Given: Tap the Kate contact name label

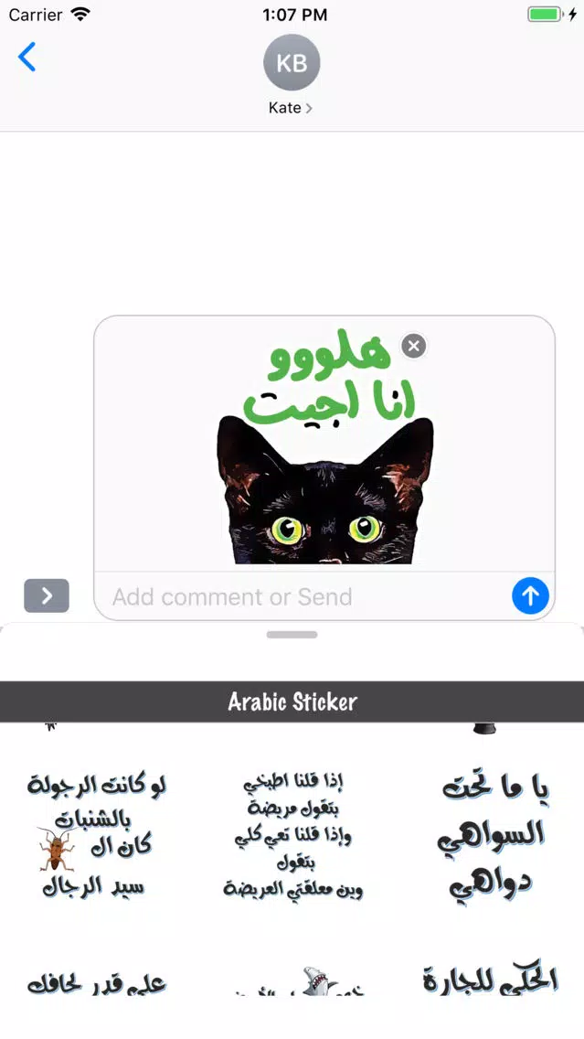Looking at the screenshot, I should click(285, 108).
